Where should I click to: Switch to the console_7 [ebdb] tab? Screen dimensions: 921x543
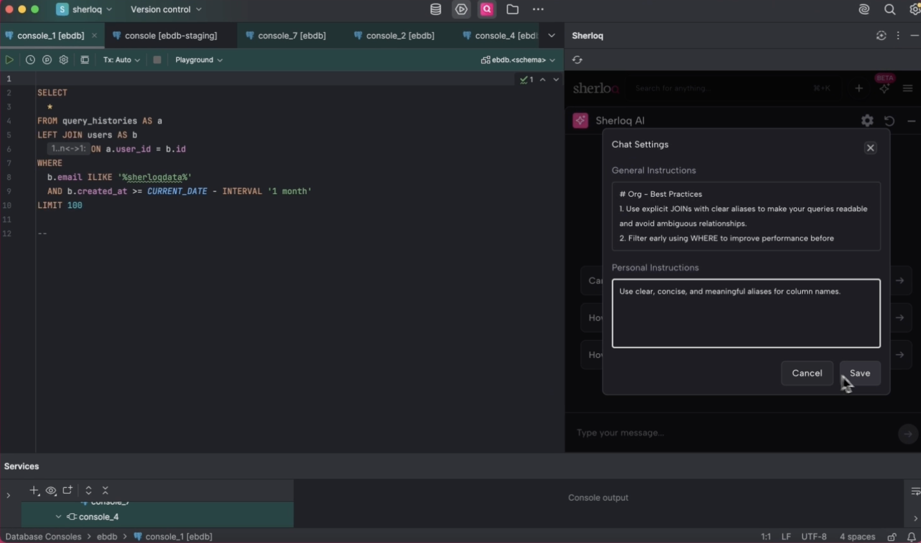pos(292,36)
